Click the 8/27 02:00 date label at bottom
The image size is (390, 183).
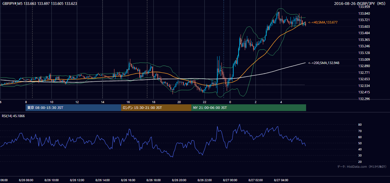pos(256,180)
